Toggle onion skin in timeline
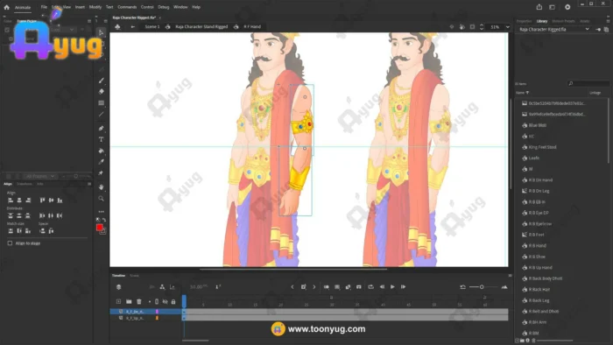Viewport: 613px width, 345px height. pos(327,287)
